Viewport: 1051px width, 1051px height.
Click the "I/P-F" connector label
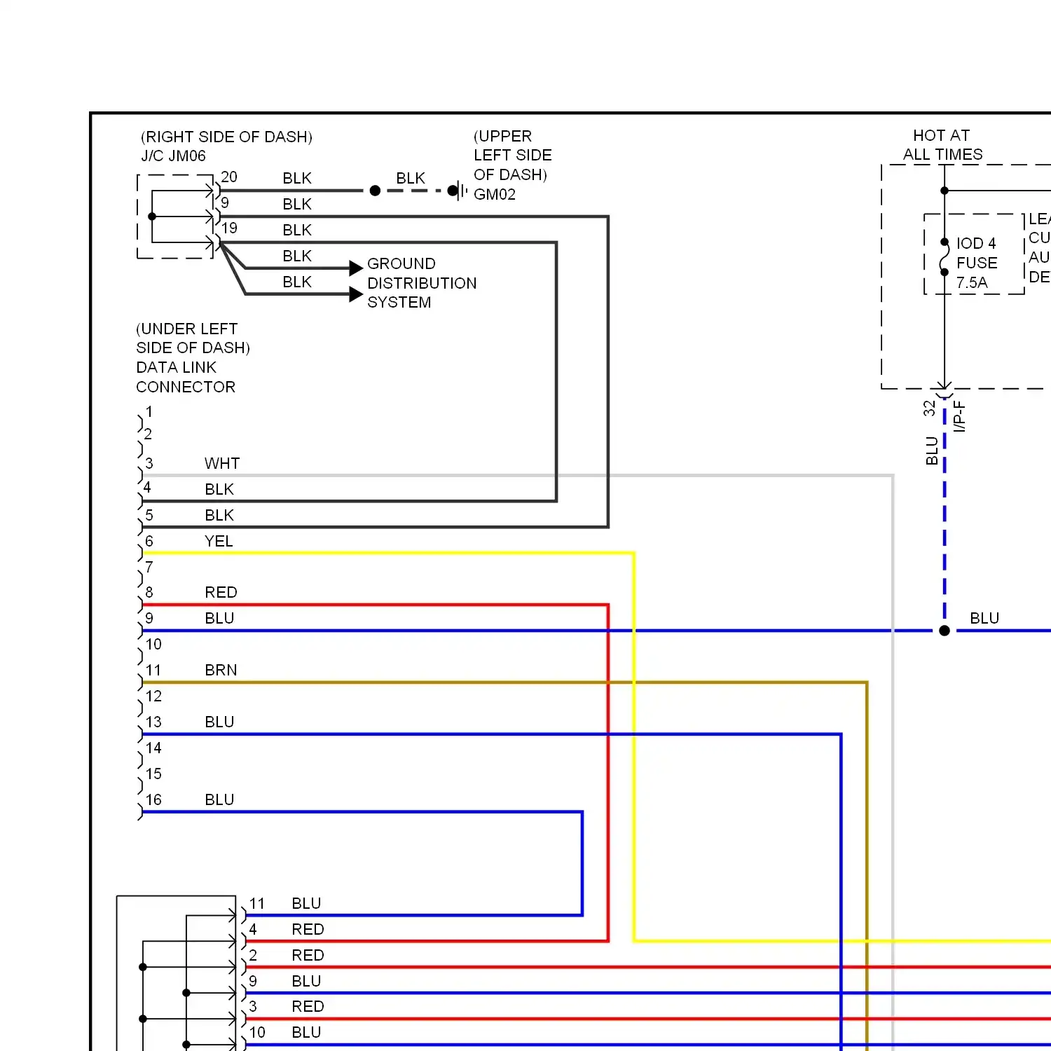click(960, 416)
